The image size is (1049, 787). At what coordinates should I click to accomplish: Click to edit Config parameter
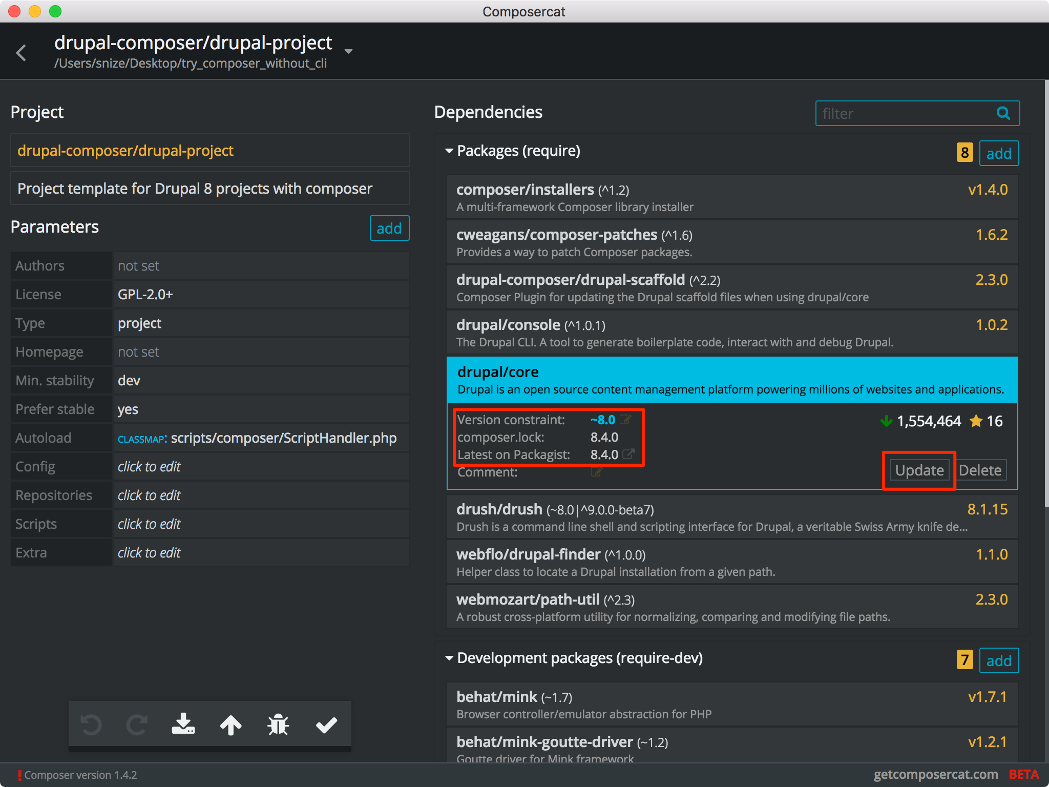click(261, 466)
